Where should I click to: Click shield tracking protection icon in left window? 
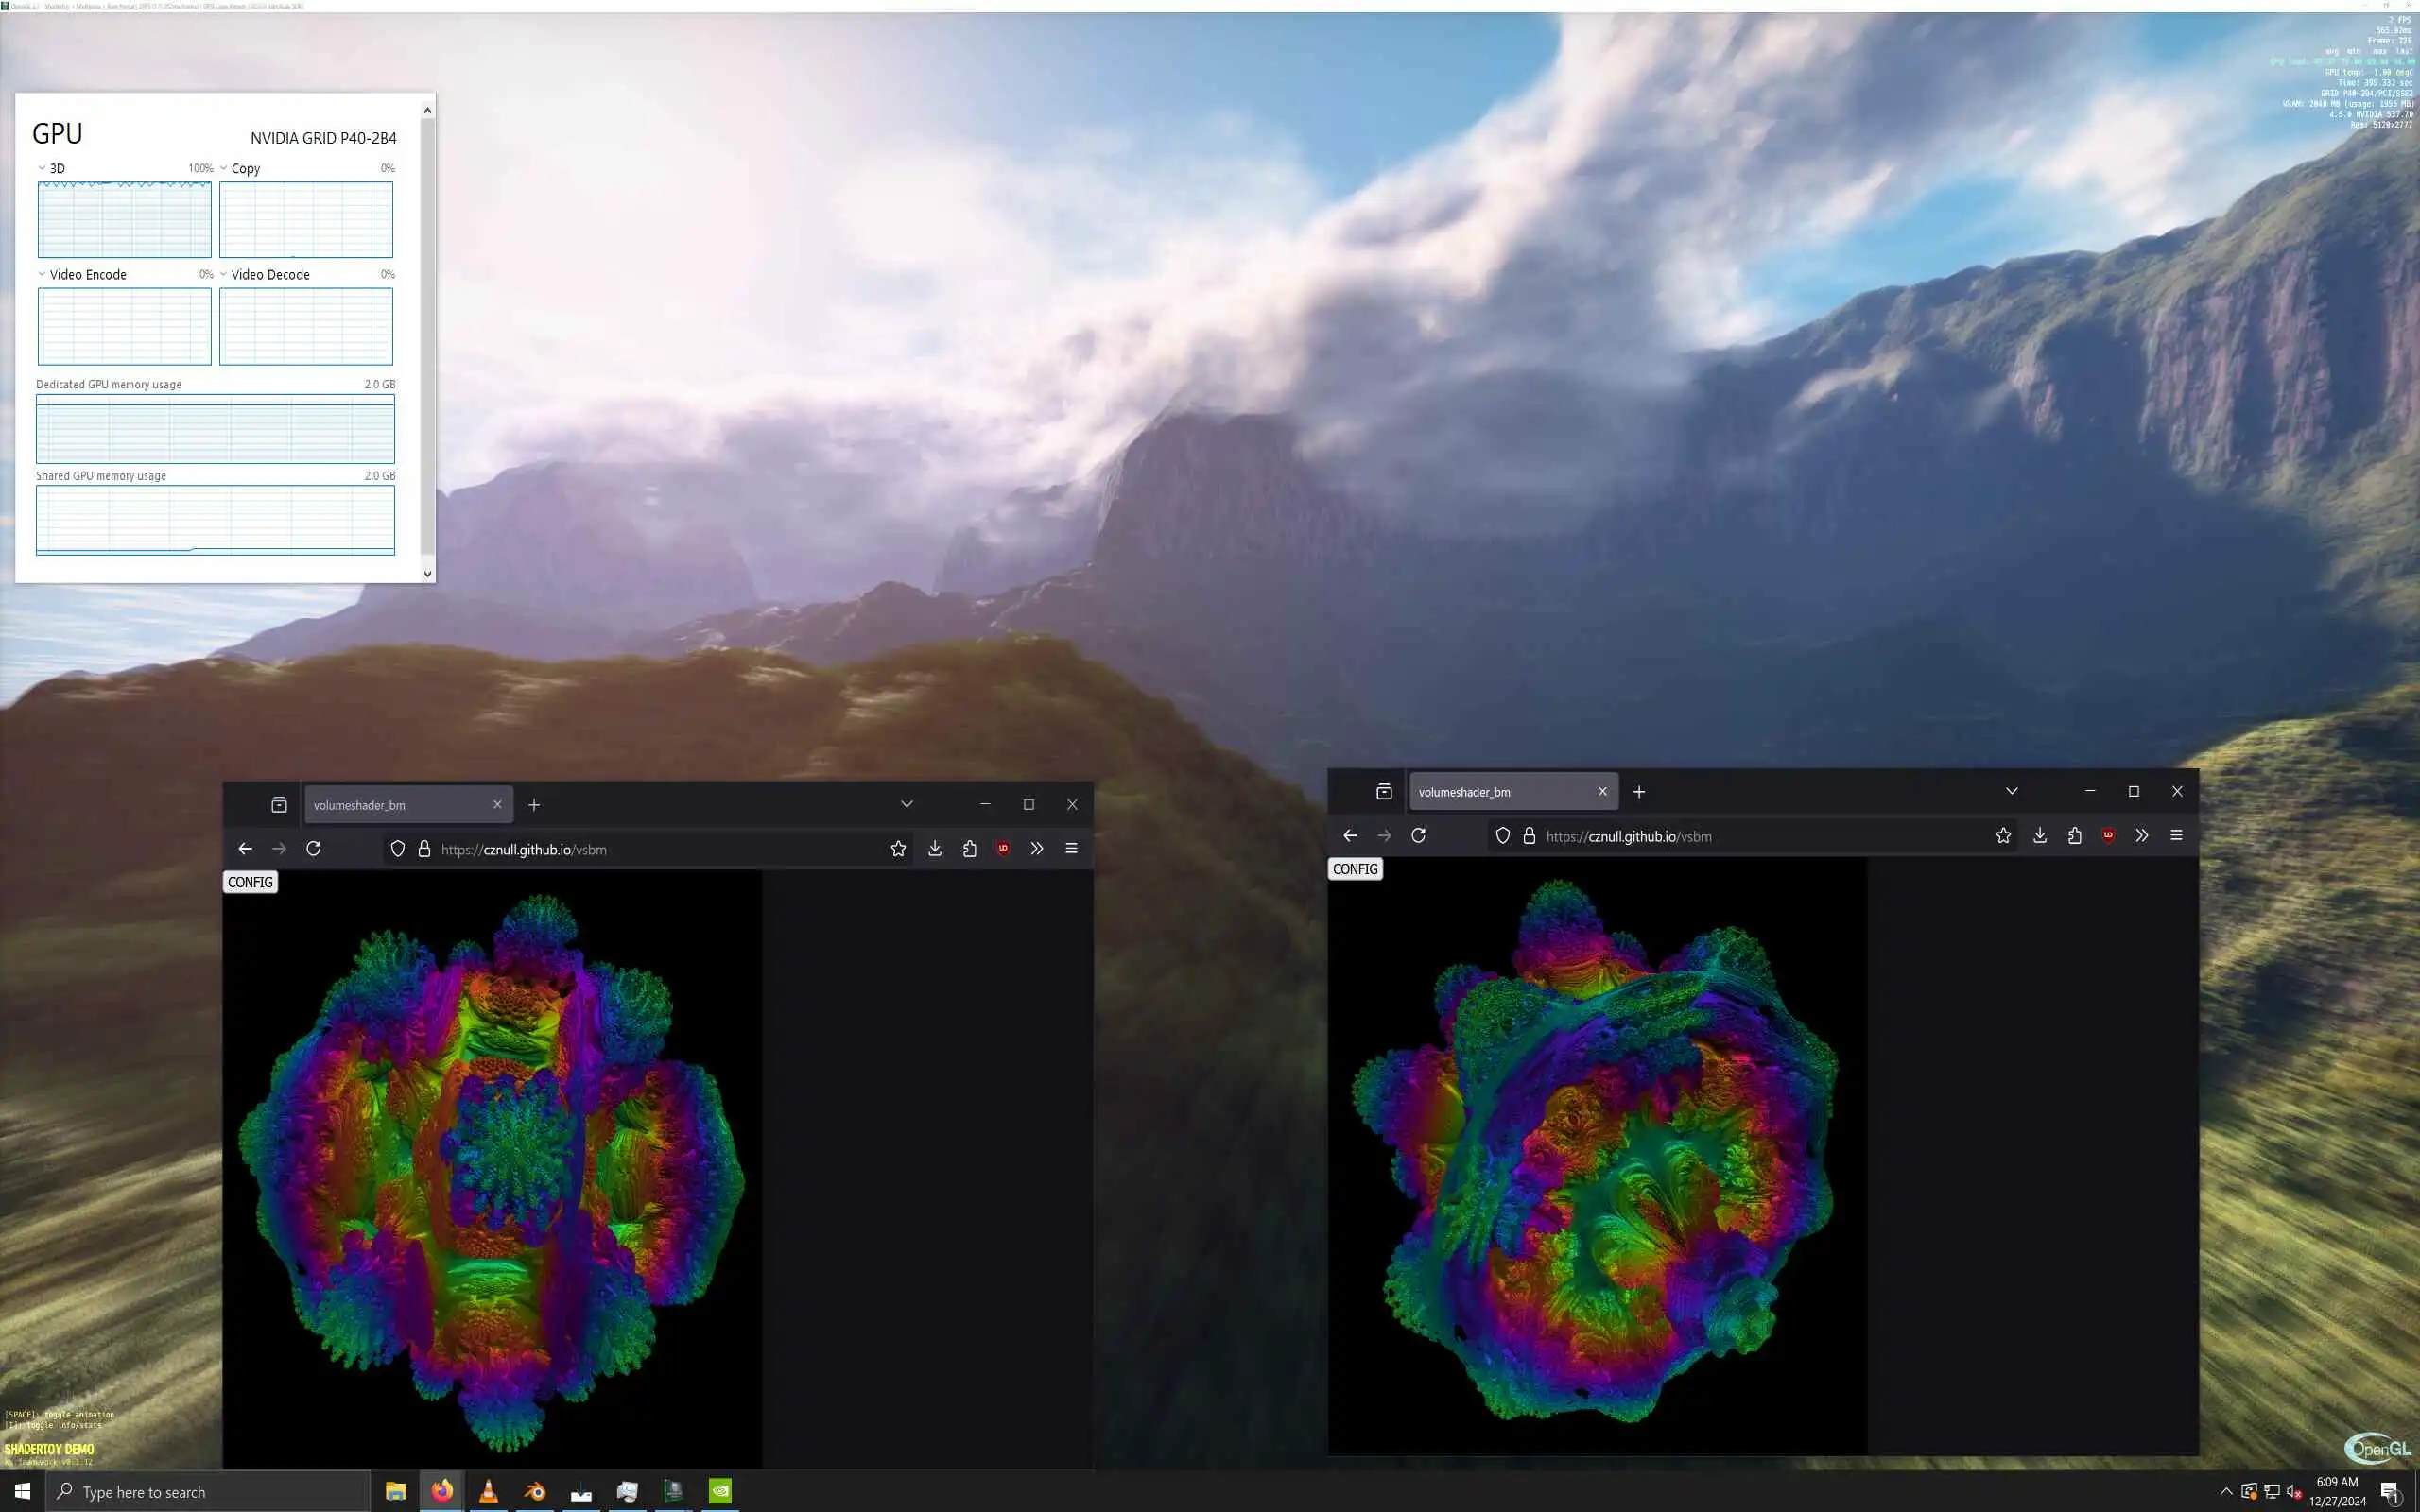click(398, 848)
